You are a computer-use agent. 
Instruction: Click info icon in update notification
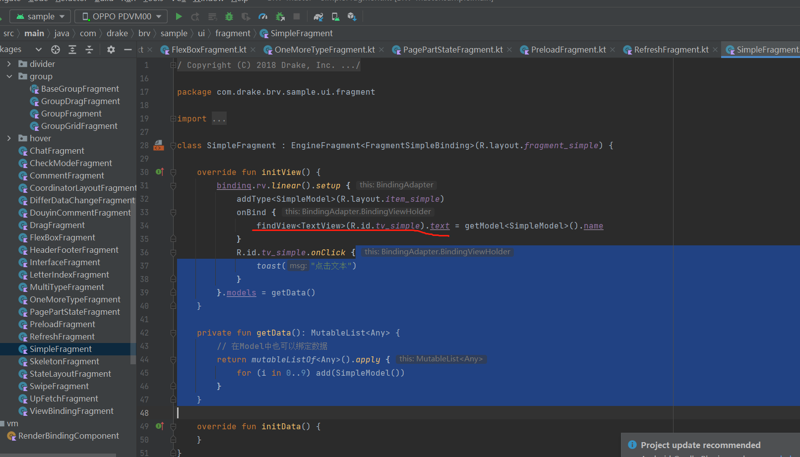click(632, 445)
